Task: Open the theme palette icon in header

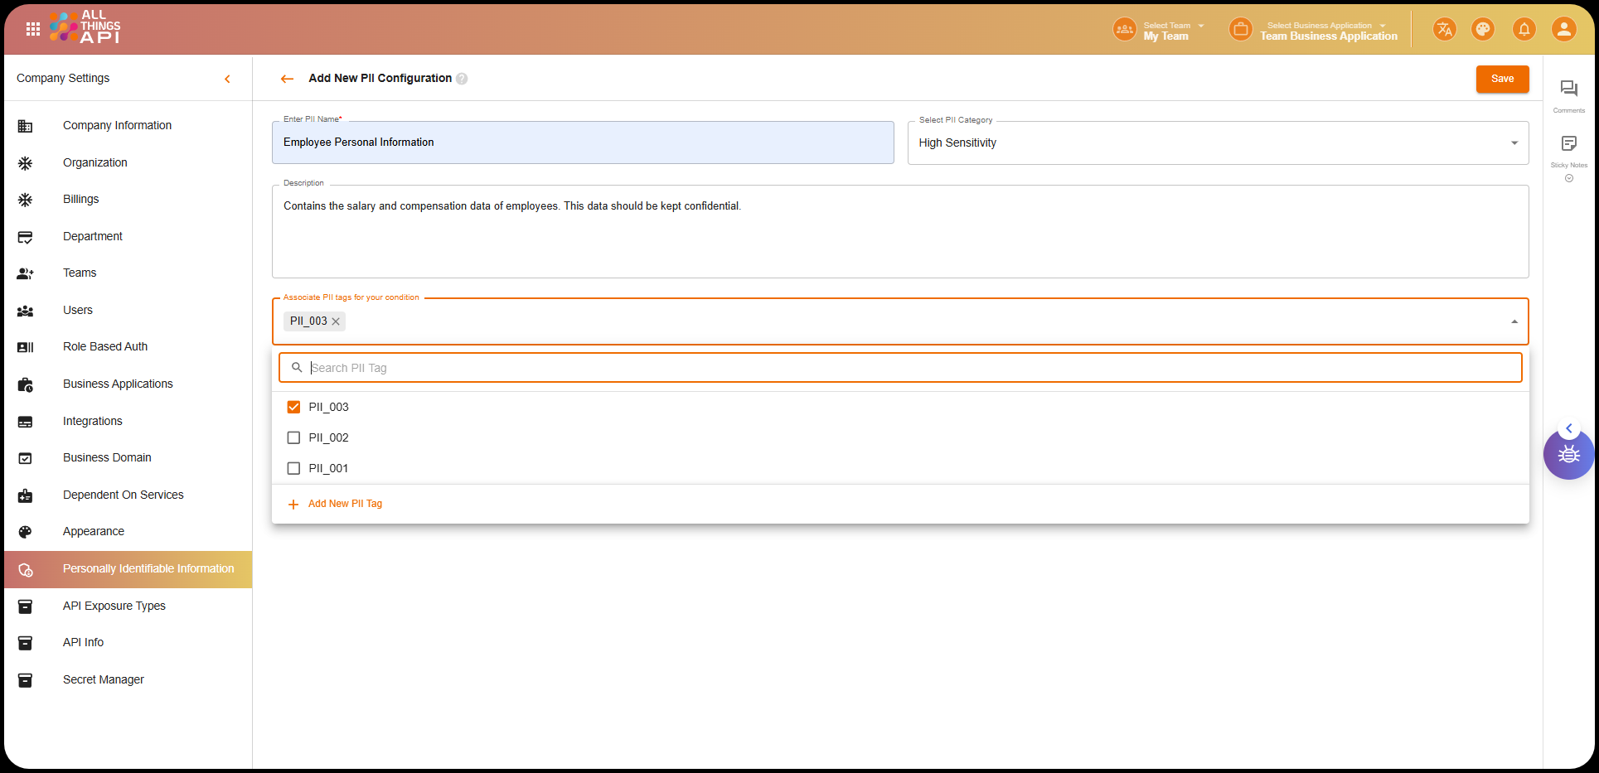Action: tap(1482, 30)
